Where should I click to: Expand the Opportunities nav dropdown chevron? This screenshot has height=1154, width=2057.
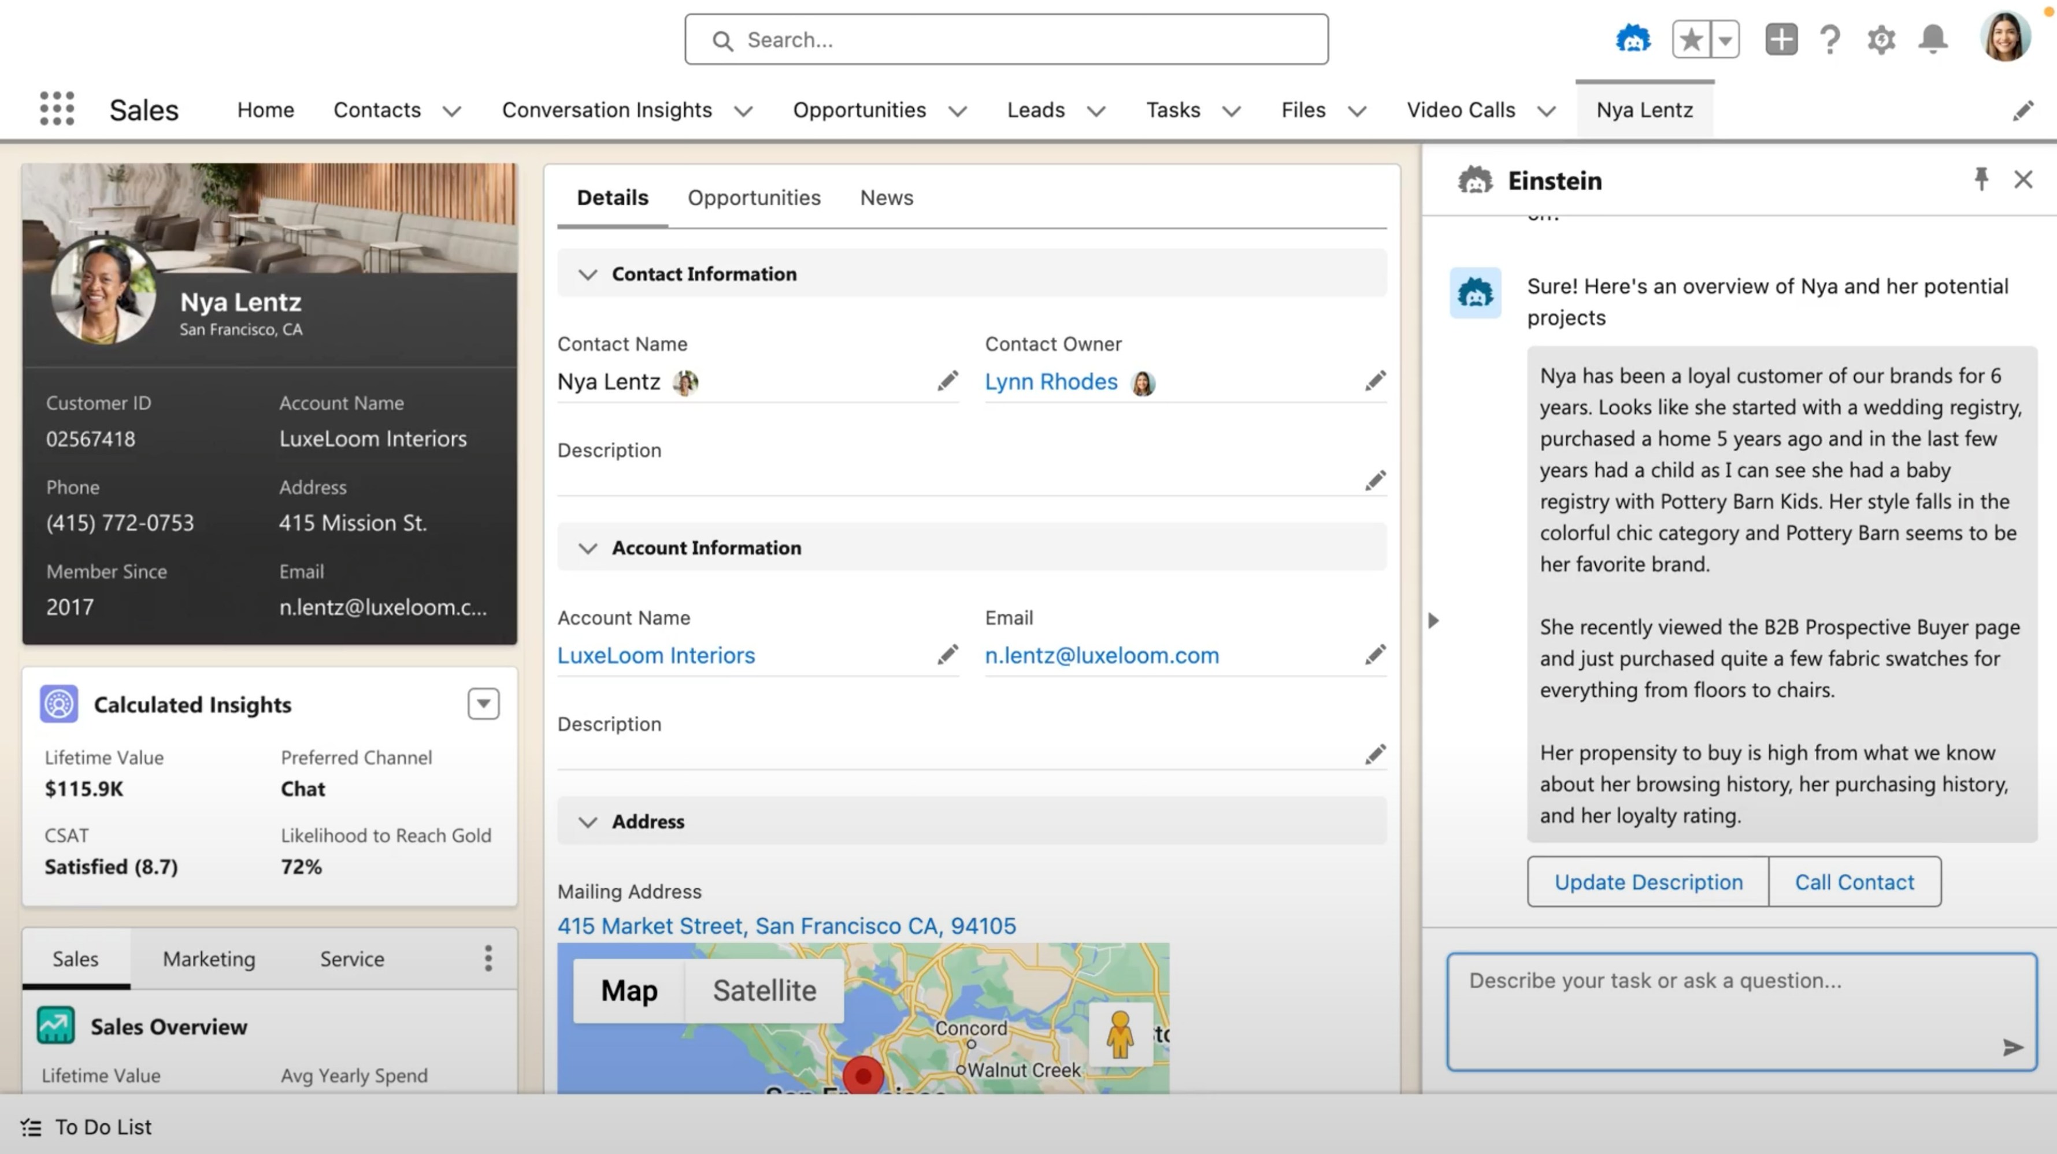click(x=958, y=111)
